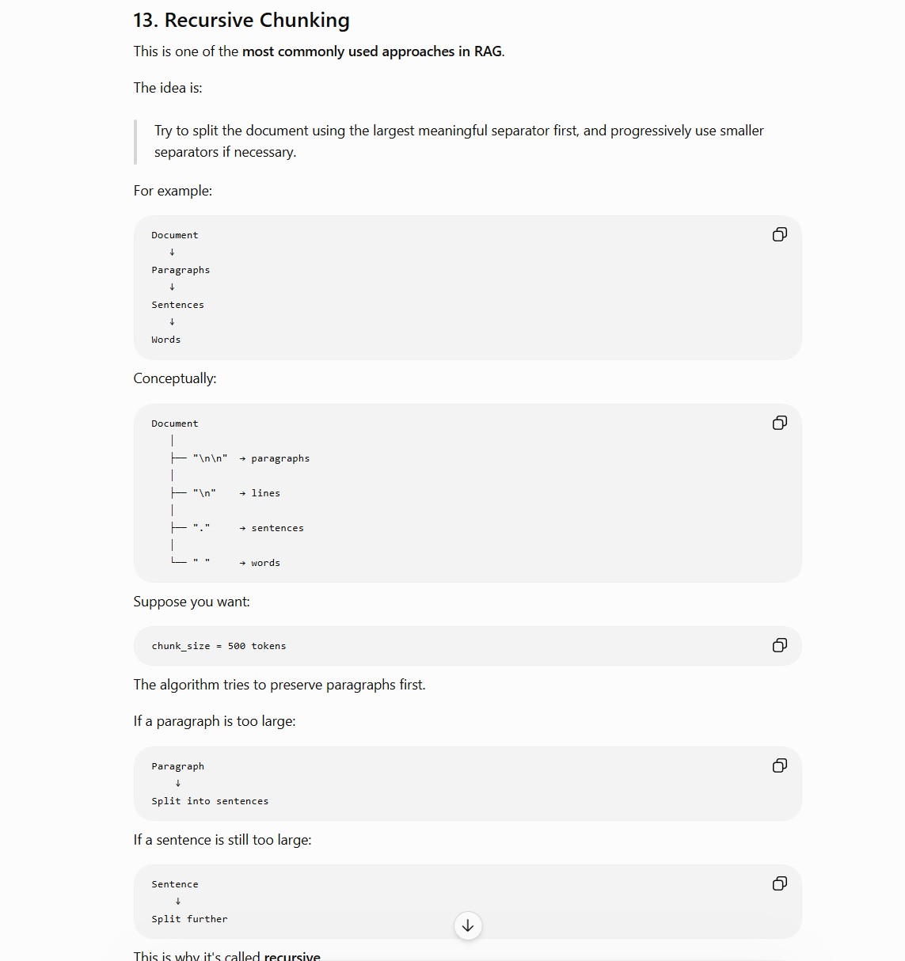Click the '"\n\n" → paragraphs' line
The width and height of the screenshot is (905, 961).
251,458
